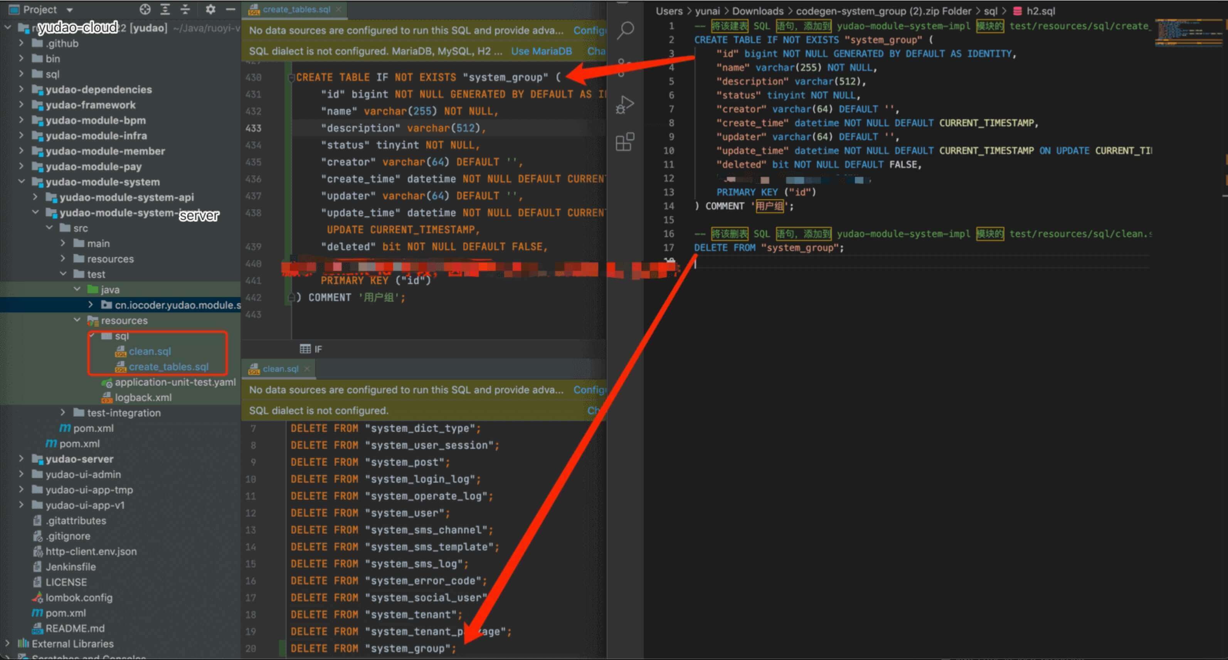The width and height of the screenshot is (1228, 660).
Task: Collapse the resources folder under test
Action: pyautogui.click(x=77, y=320)
